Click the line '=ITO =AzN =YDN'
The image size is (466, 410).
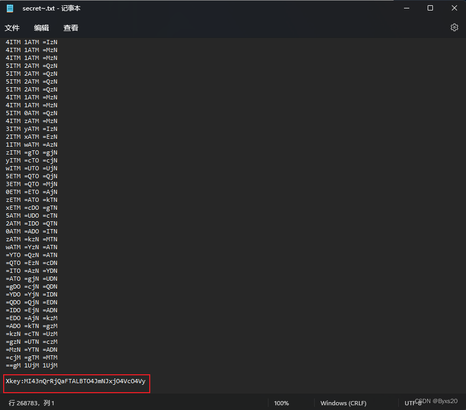click(x=32, y=271)
